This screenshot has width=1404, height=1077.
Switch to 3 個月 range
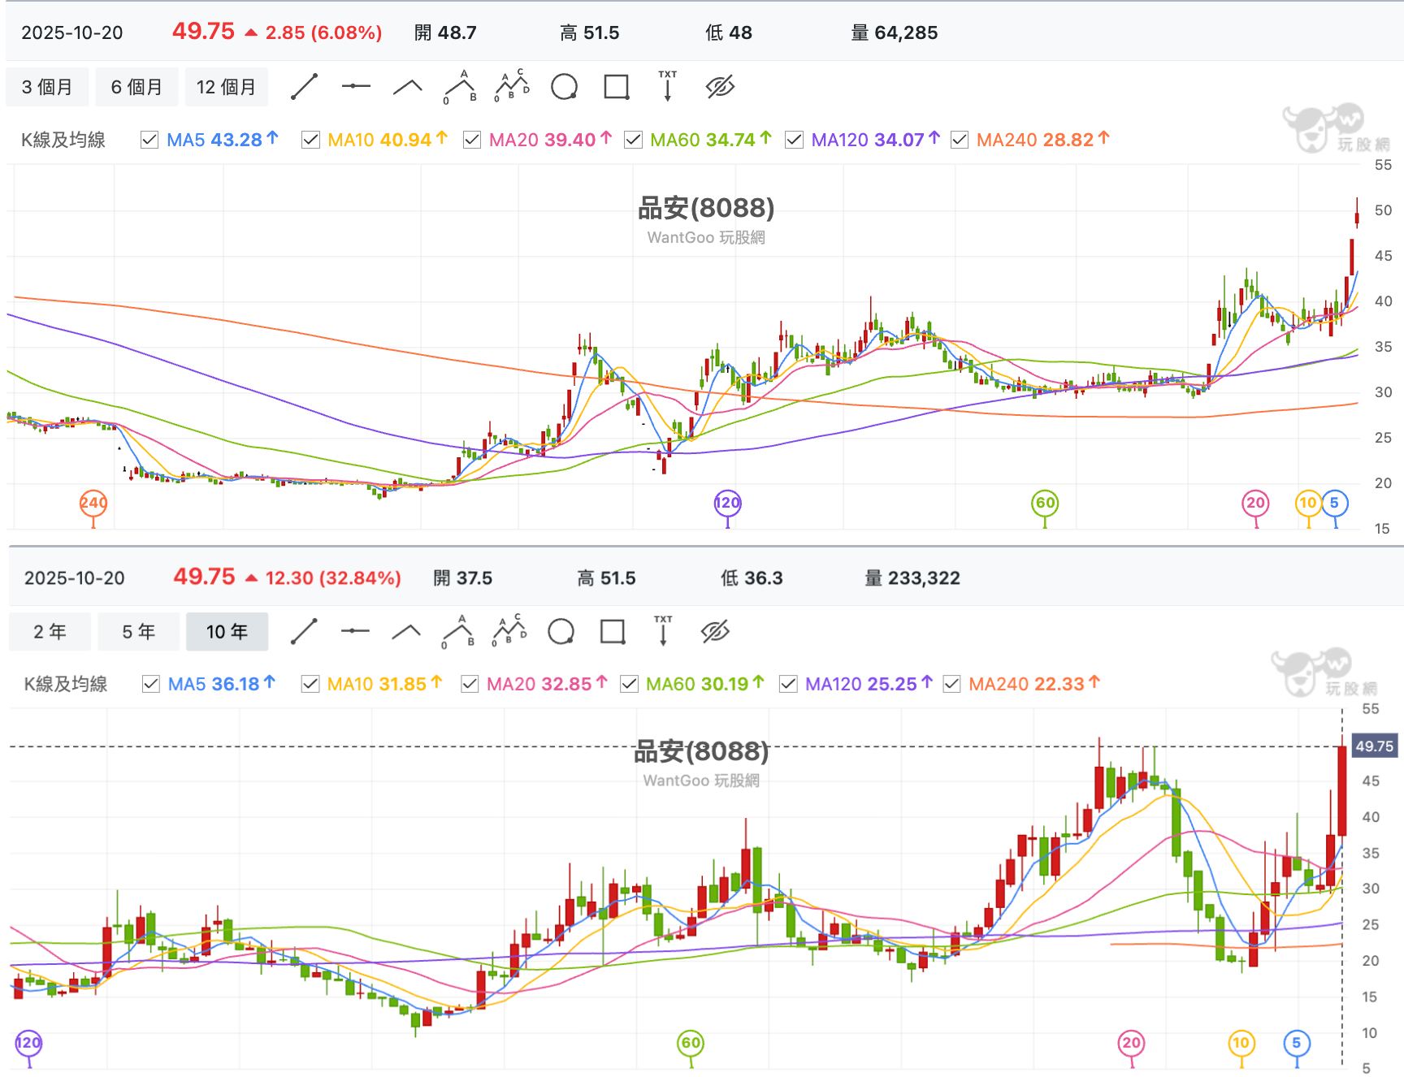tap(47, 87)
